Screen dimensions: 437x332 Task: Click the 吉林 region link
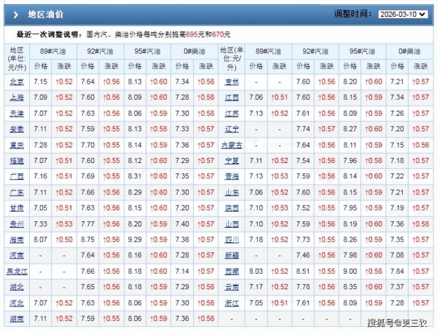[232, 82]
